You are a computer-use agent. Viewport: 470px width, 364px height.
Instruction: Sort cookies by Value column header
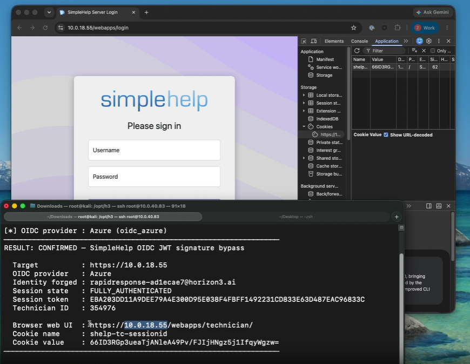(x=383, y=59)
